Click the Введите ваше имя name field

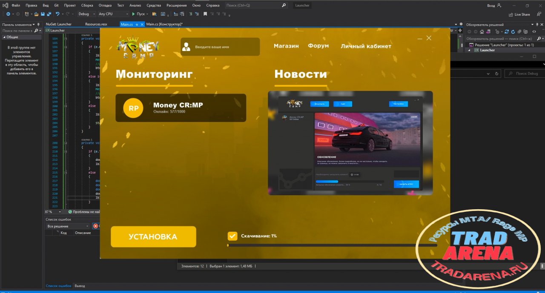coord(220,47)
